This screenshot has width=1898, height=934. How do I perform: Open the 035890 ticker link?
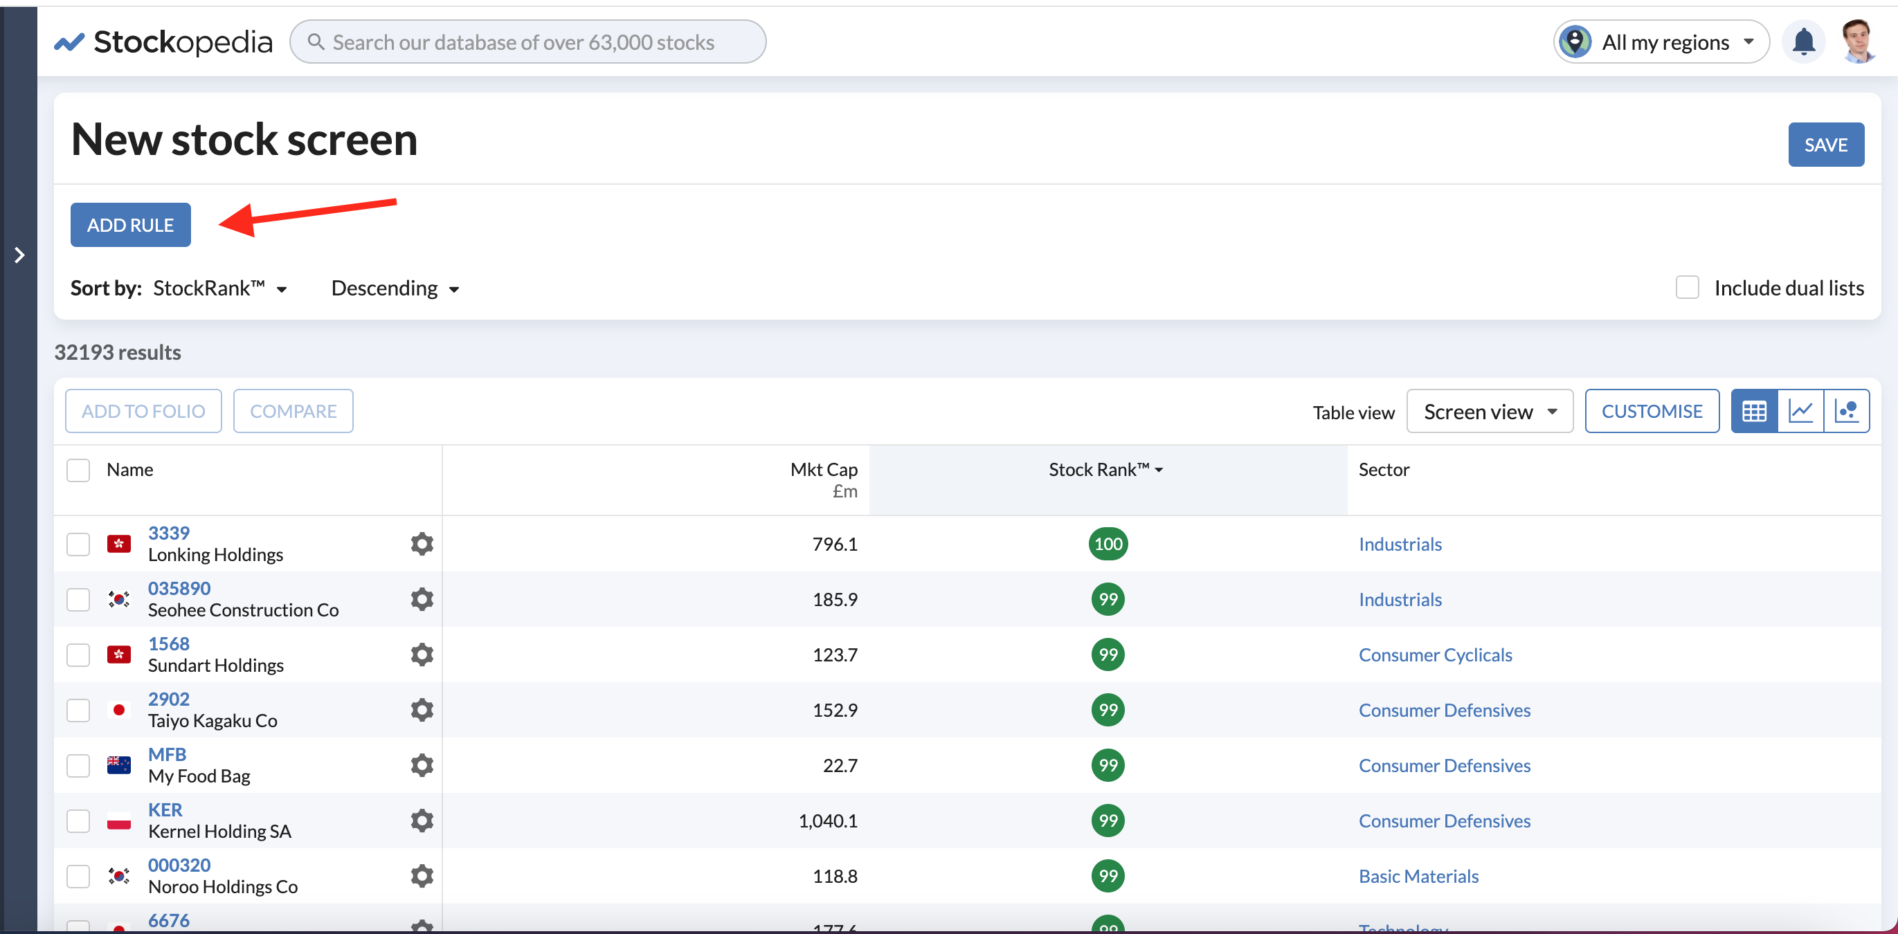[179, 588]
